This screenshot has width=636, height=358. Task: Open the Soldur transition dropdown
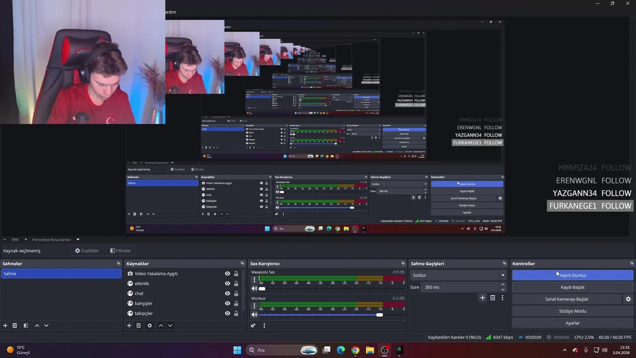pyautogui.click(x=458, y=275)
